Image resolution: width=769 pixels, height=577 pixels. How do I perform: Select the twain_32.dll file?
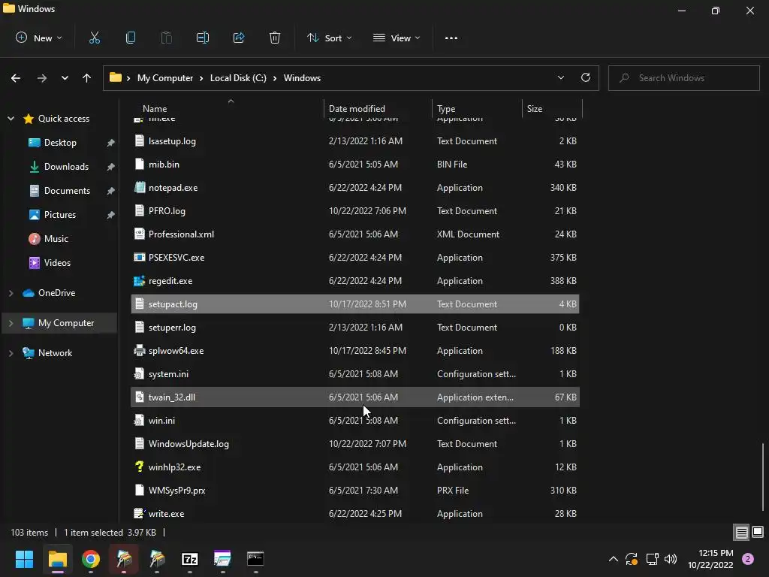click(x=355, y=397)
